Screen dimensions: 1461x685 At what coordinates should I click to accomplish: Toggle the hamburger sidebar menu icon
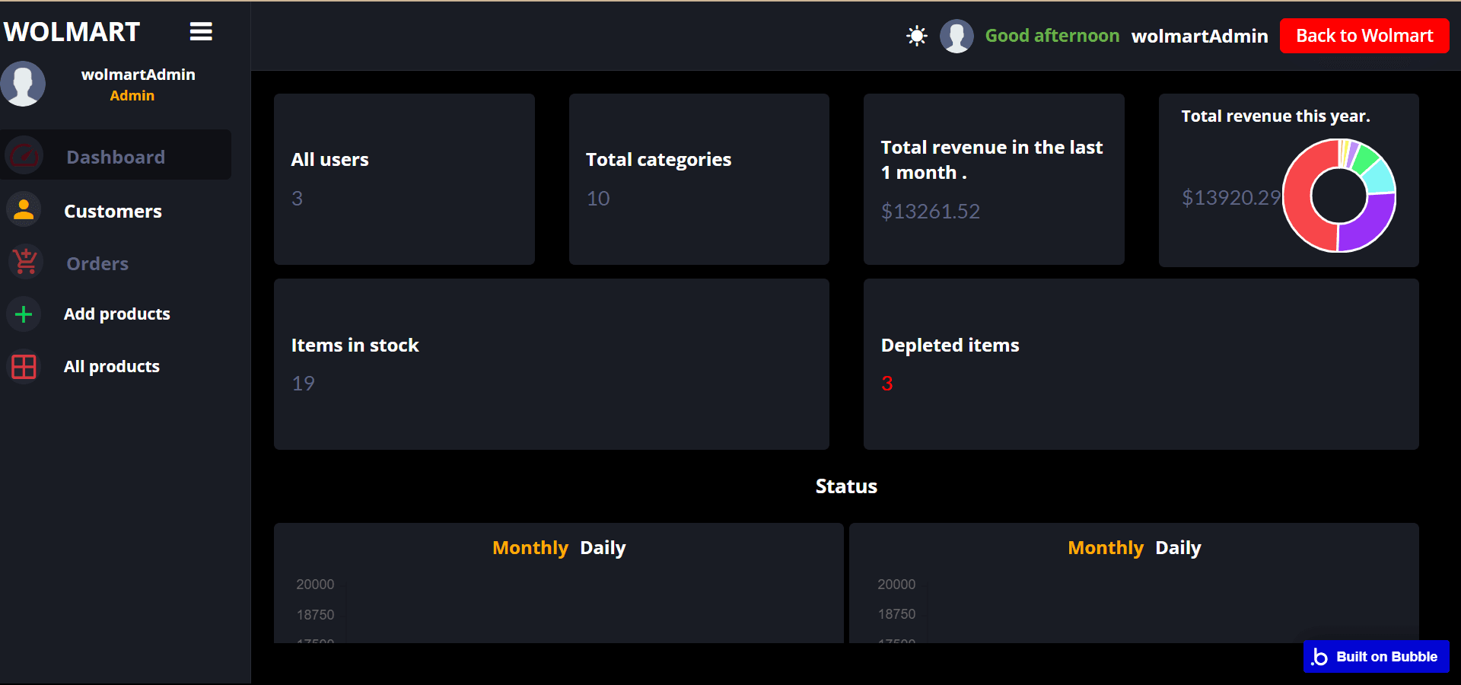[201, 31]
